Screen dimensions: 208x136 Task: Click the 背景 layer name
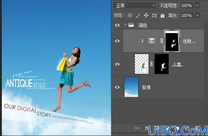click(146, 87)
